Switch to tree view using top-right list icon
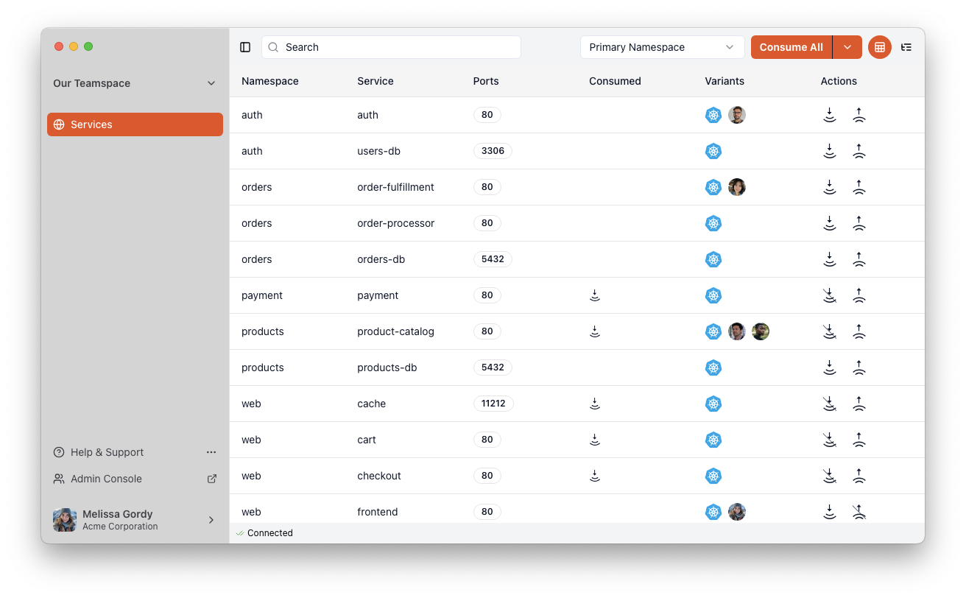966x598 pixels. point(906,46)
